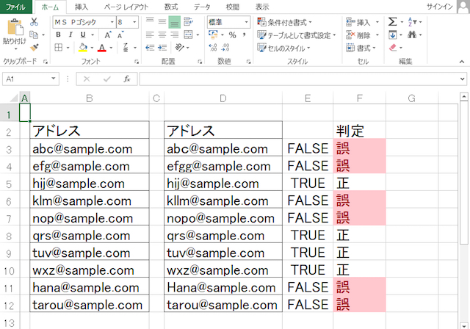Click the Copy icon

[x=34, y=35]
